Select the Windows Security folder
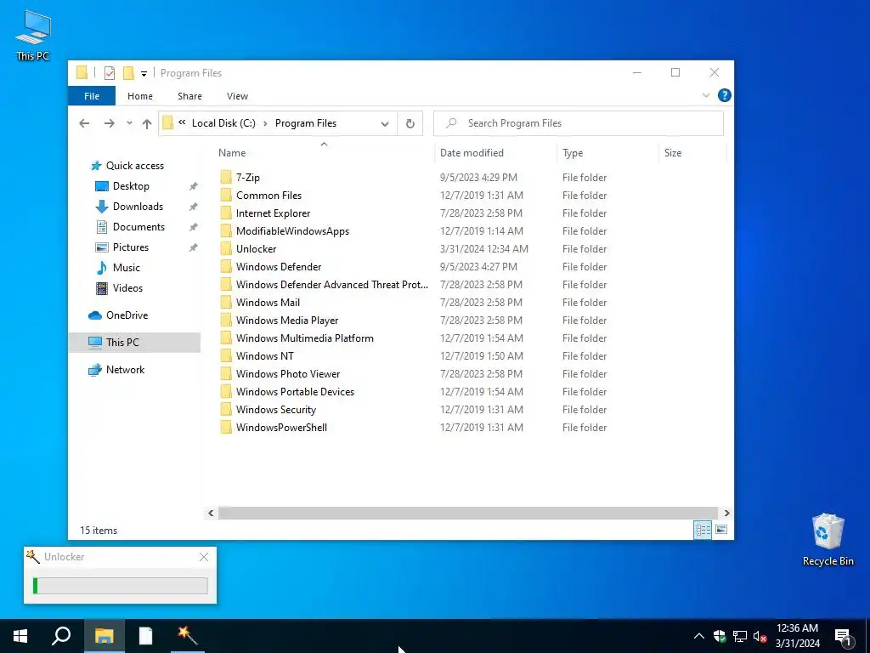Image resolution: width=870 pixels, height=653 pixels. click(276, 410)
